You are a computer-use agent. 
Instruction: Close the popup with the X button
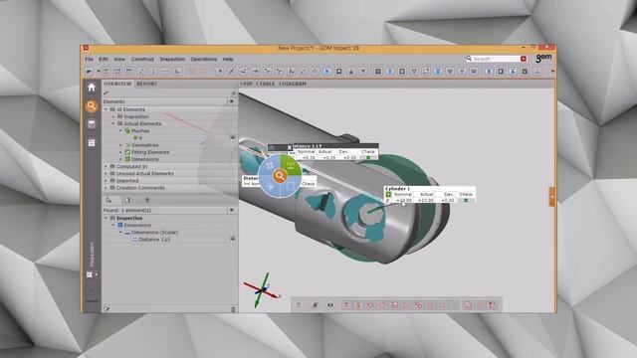(x=290, y=147)
